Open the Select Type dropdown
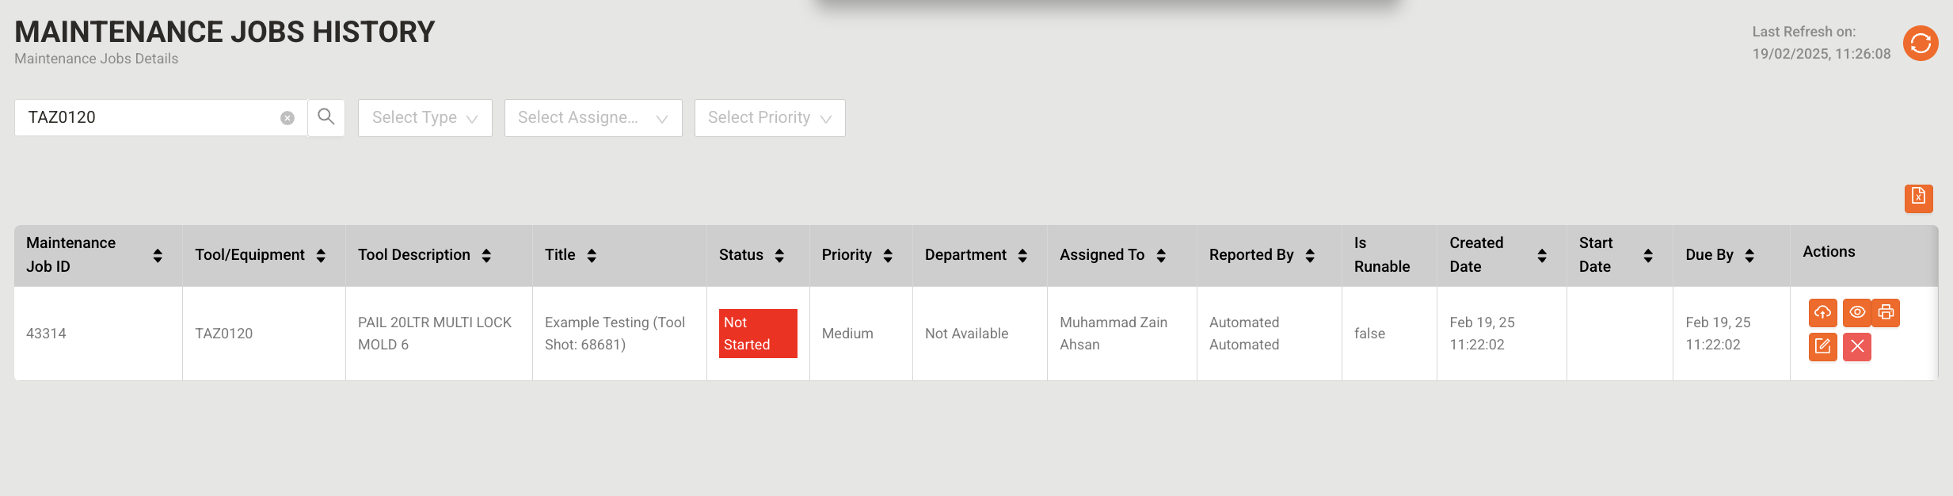 (x=425, y=118)
